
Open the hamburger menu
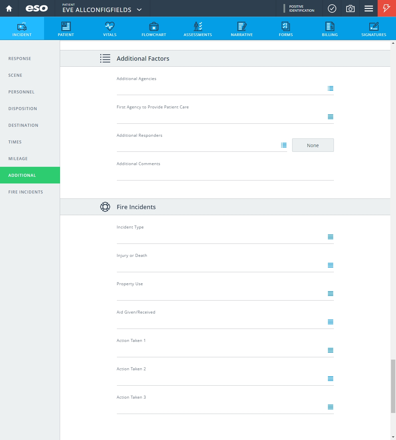(369, 8)
